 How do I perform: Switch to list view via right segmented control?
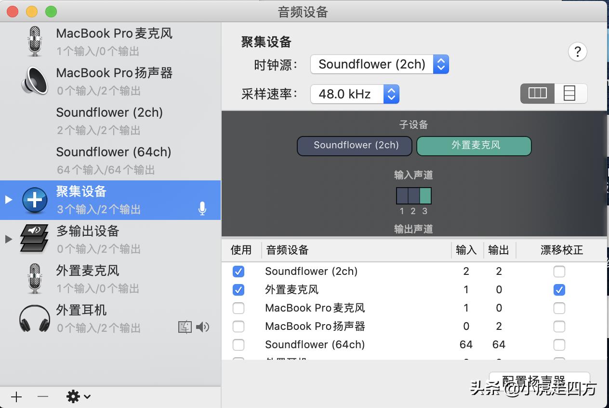coord(570,93)
